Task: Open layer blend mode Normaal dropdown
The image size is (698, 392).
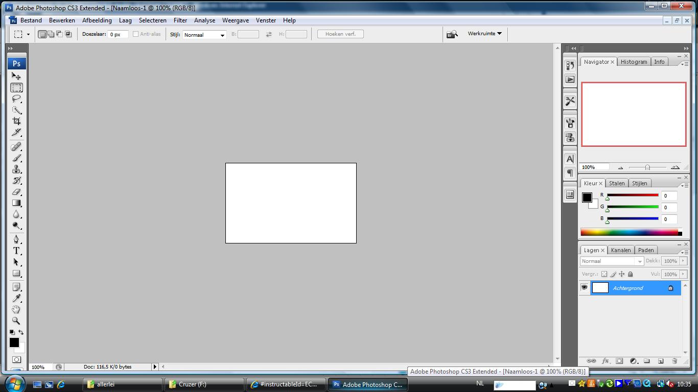Action: 612,261
